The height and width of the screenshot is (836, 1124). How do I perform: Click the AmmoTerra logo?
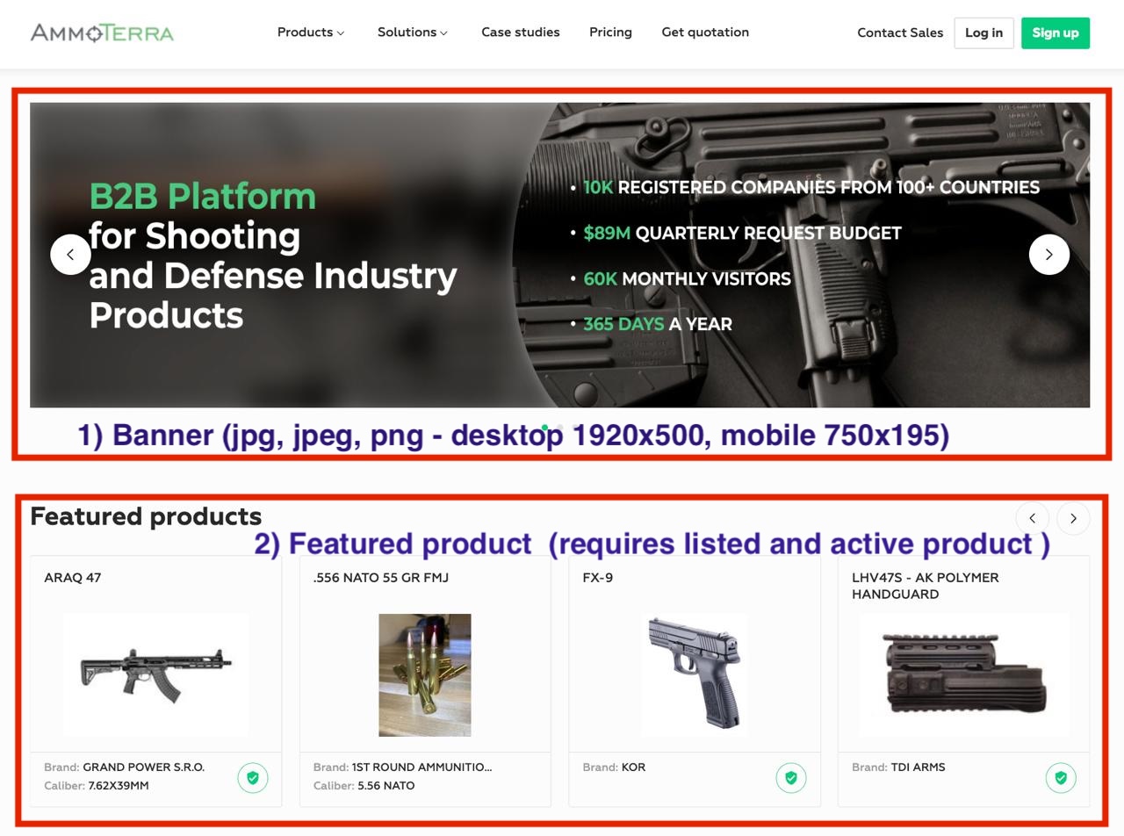(x=102, y=33)
